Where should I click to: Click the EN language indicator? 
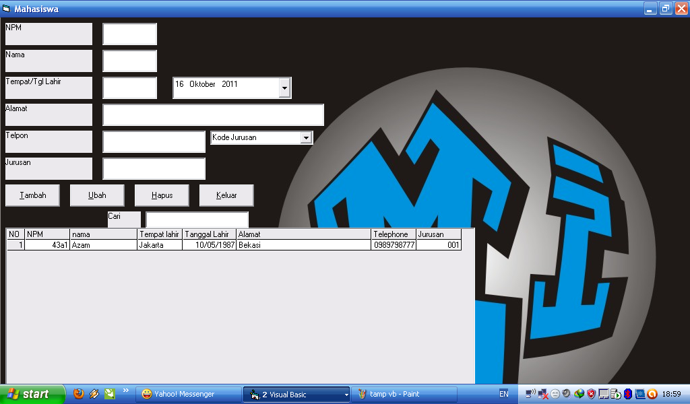point(504,395)
